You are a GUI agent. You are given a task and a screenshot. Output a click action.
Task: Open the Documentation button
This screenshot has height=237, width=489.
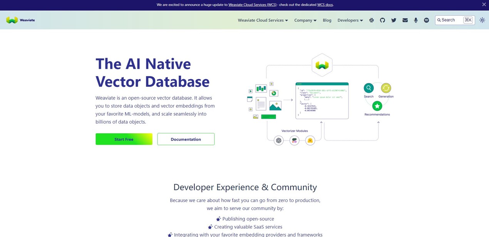(186, 139)
